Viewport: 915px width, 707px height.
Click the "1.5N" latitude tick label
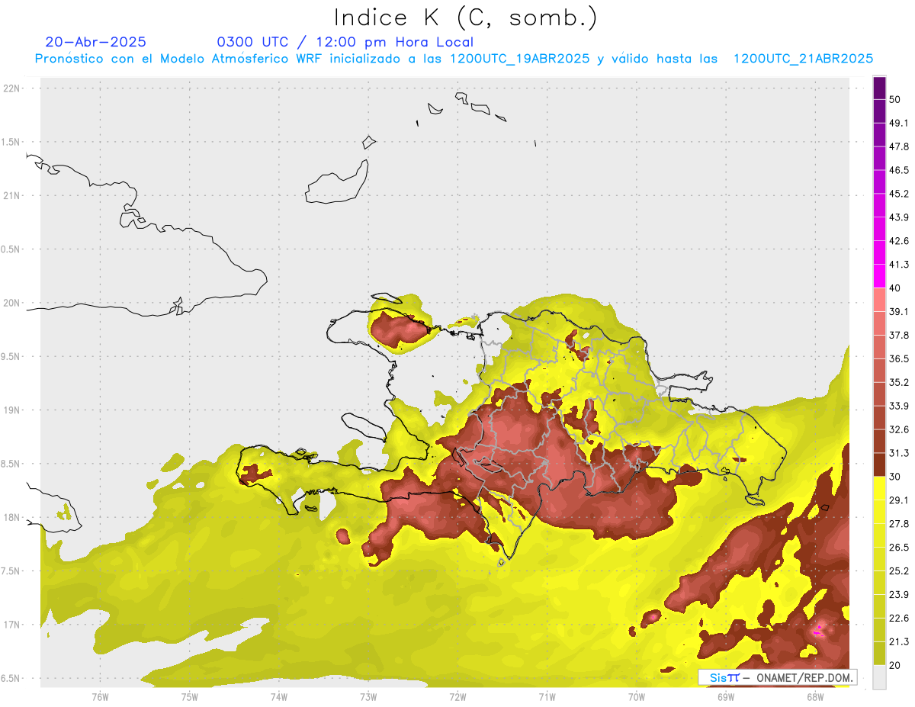[11, 143]
